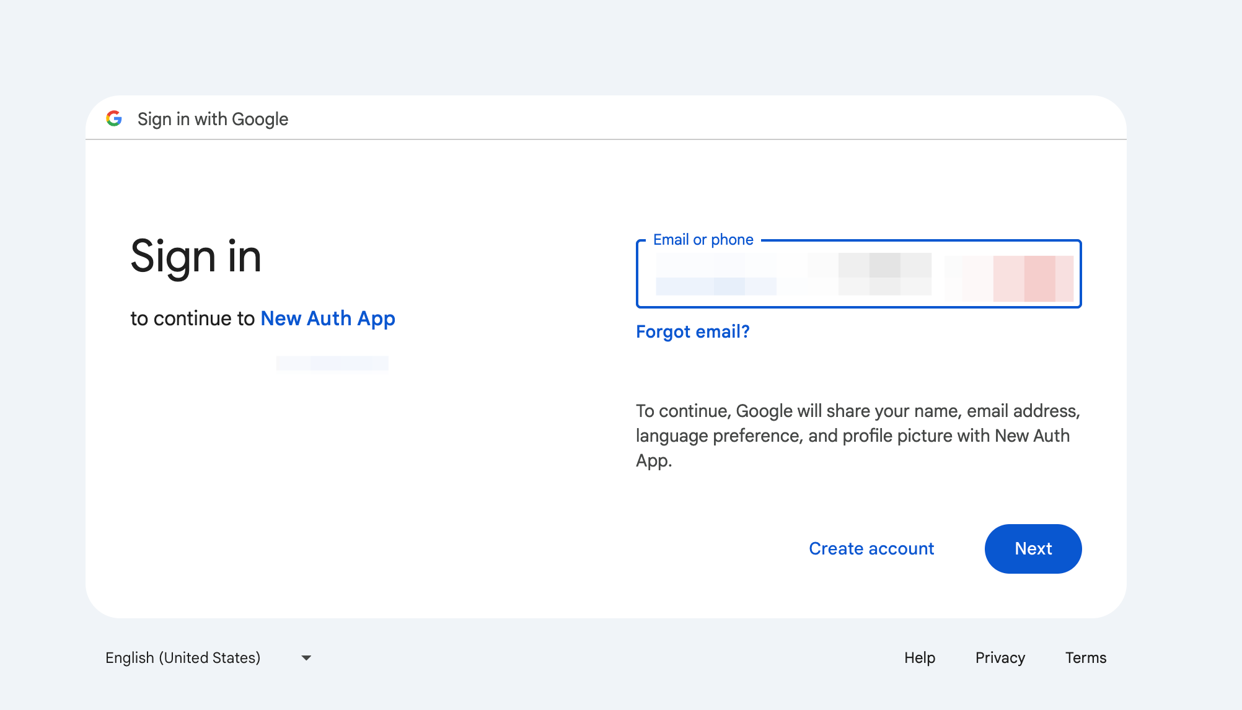Click the Next button
1242x710 pixels.
(x=1033, y=549)
